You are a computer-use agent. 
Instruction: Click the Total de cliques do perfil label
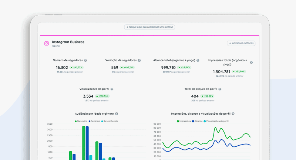click(201, 89)
